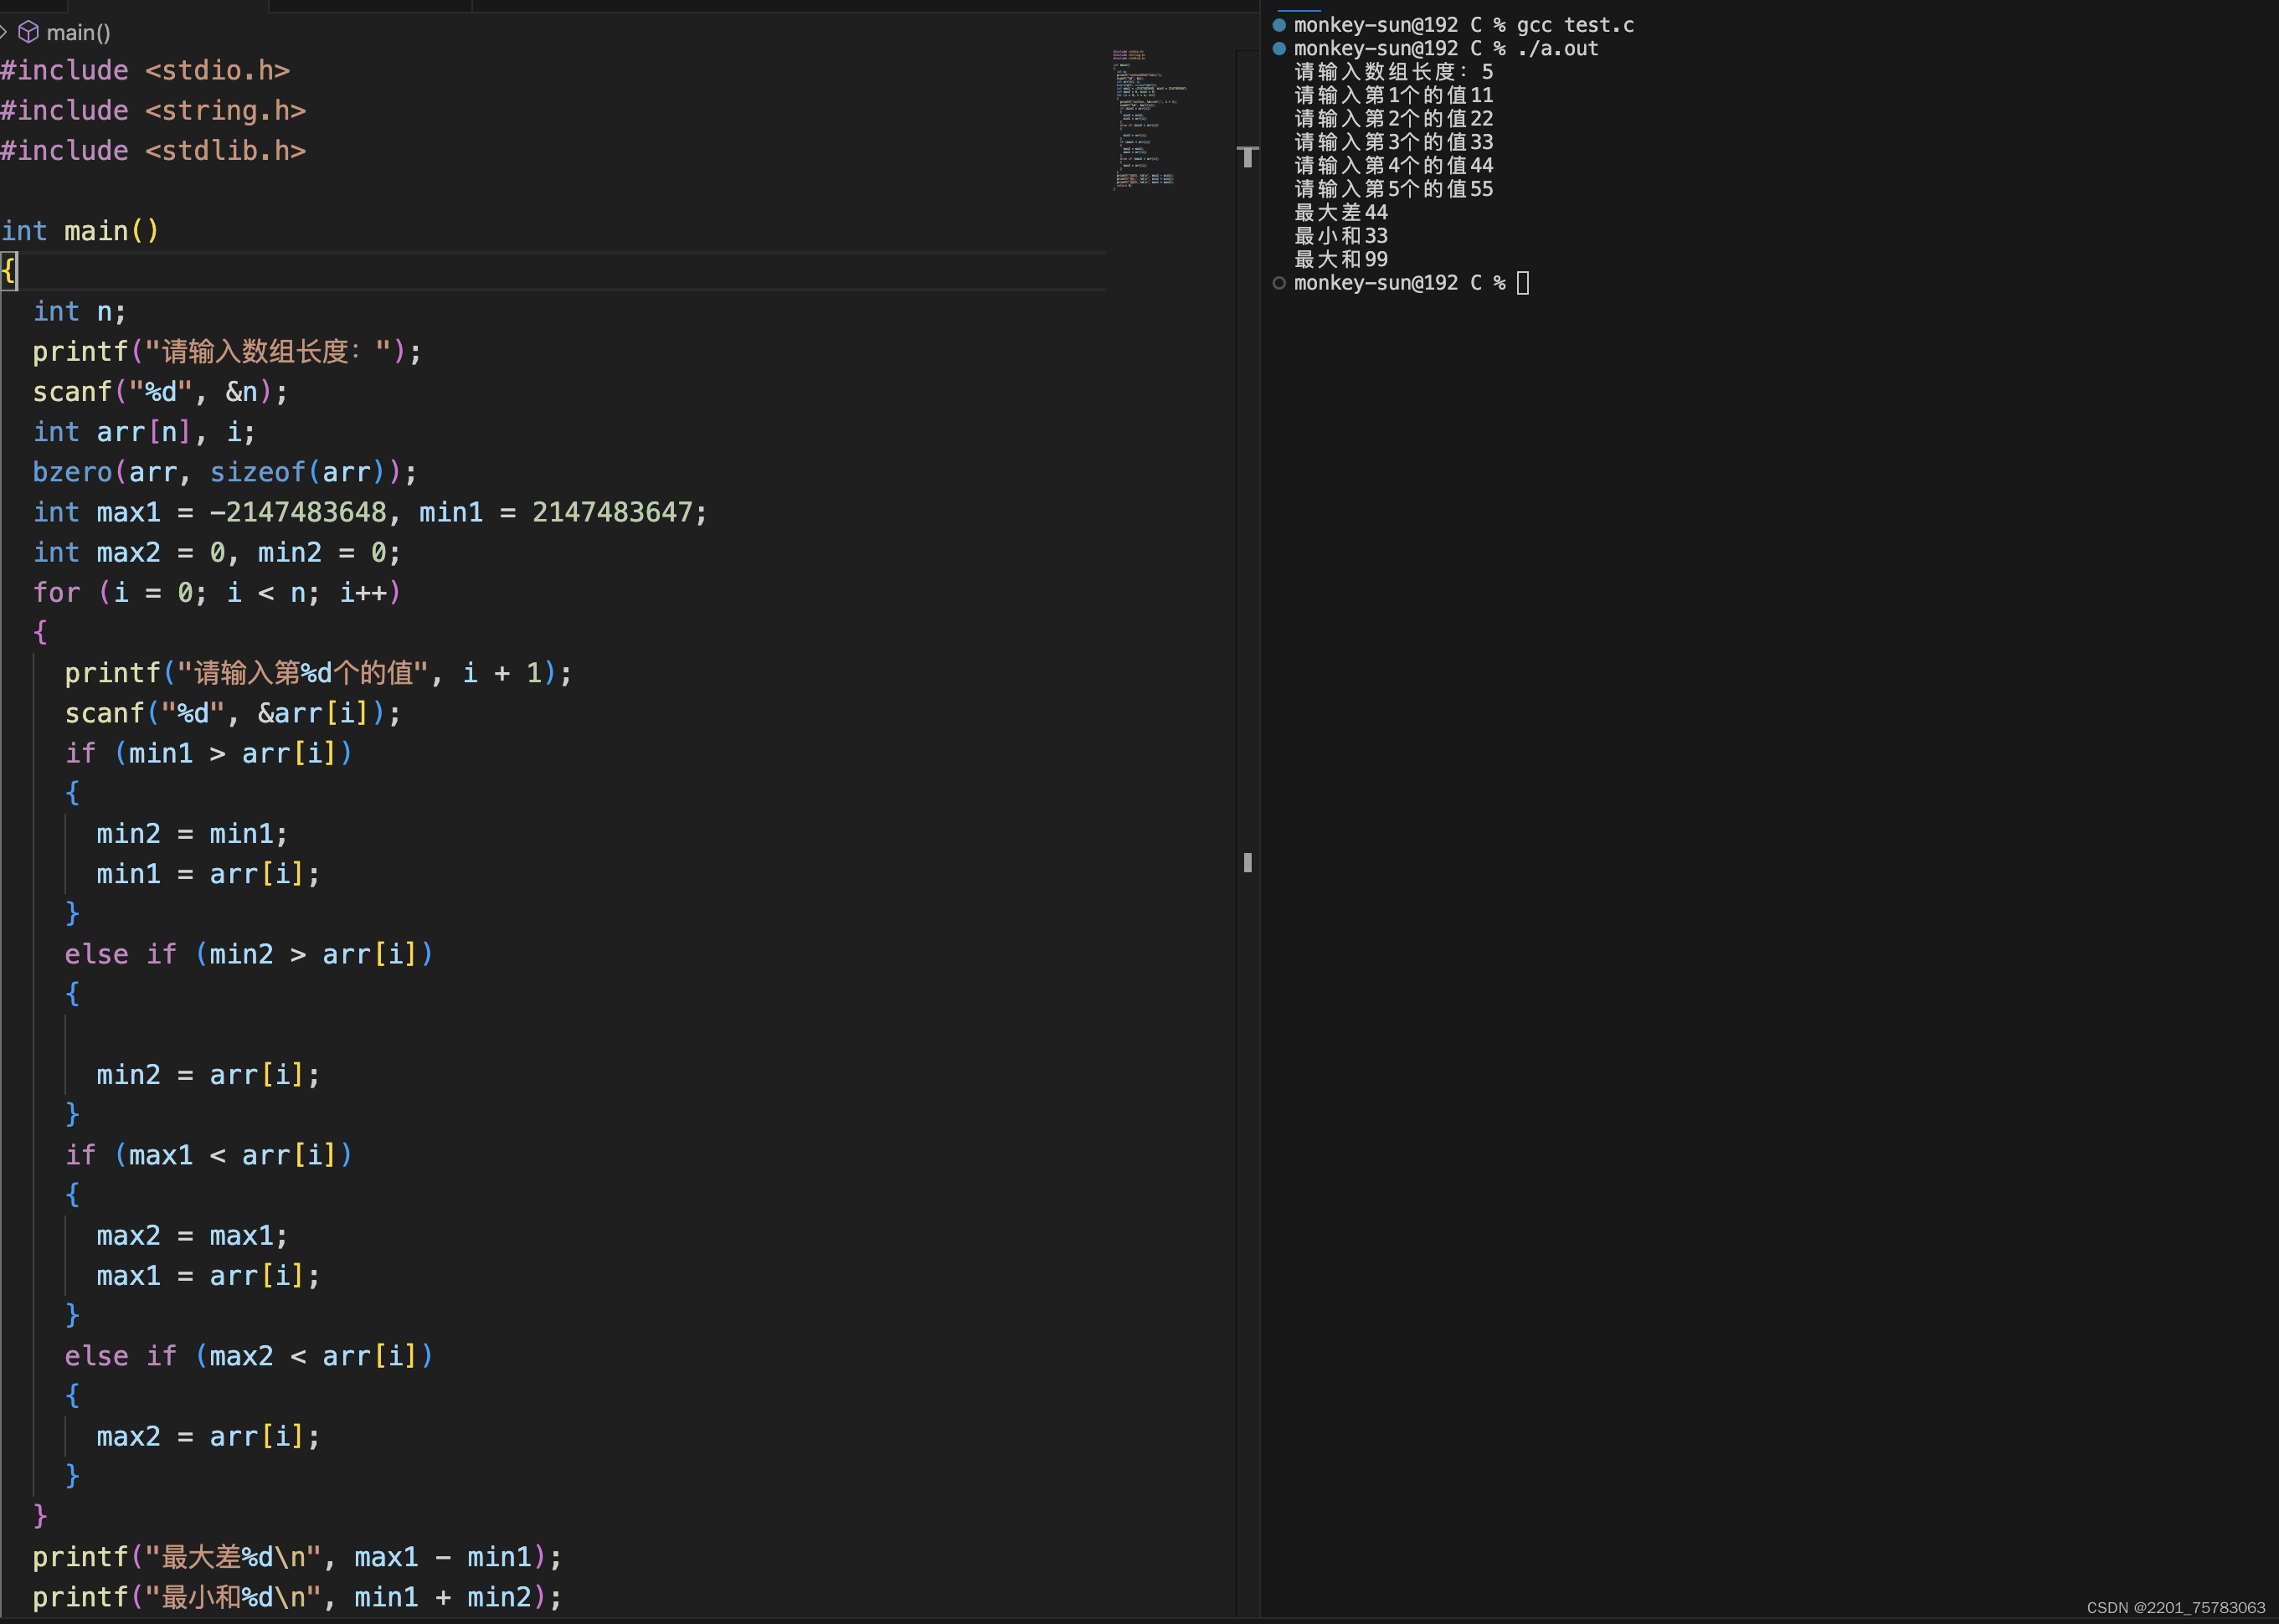Click the cube symbol icon beside main()
This screenshot has height=1624, width=2279.
pyautogui.click(x=29, y=32)
